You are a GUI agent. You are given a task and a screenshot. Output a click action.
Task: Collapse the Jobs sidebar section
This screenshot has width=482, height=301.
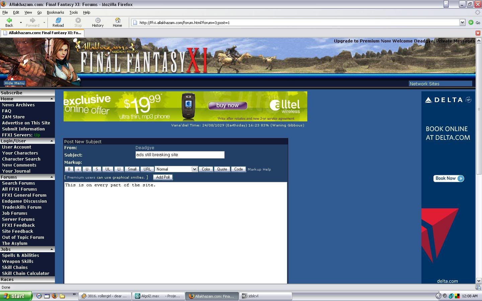click(x=52, y=249)
